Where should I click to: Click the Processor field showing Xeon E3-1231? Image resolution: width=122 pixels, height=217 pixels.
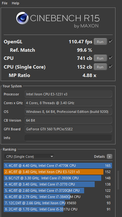68,94
